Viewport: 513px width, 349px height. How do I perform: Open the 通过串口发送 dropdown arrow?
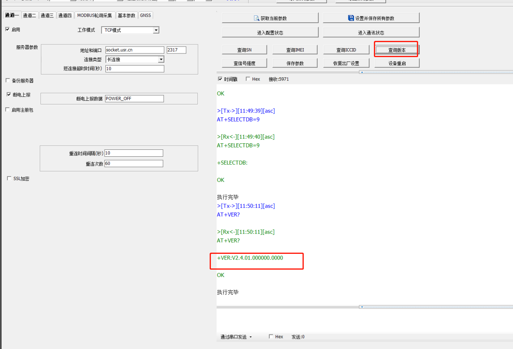251,337
